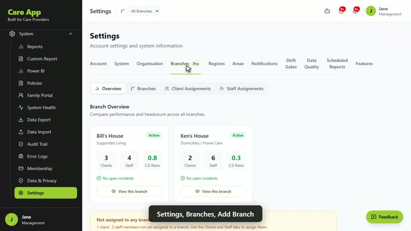Open Error Logs bug icon item
This screenshot has width=411, height=231.
tap(37, 156)
